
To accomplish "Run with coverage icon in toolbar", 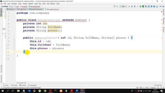I will (135, 6).
